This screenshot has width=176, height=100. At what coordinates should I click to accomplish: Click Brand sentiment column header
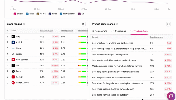click(83, 31)
